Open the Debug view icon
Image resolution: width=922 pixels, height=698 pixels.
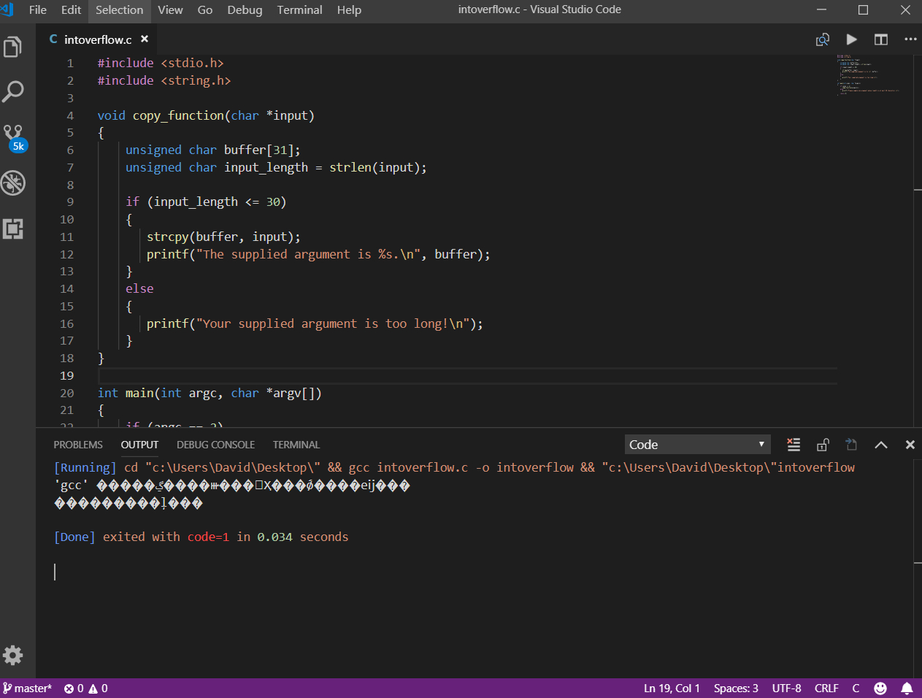(x=13, y=183)
